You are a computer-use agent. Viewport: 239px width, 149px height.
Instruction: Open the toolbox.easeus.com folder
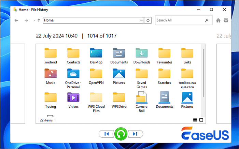[187, 78]
